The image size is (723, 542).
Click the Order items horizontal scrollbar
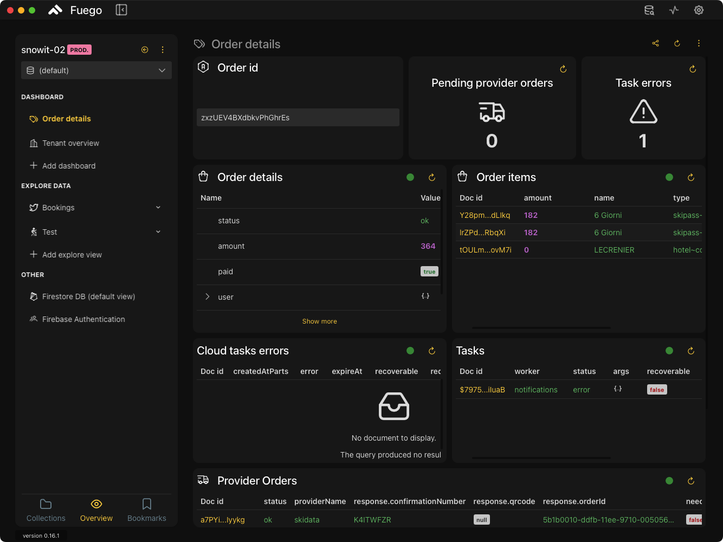[x=541, y=328]
